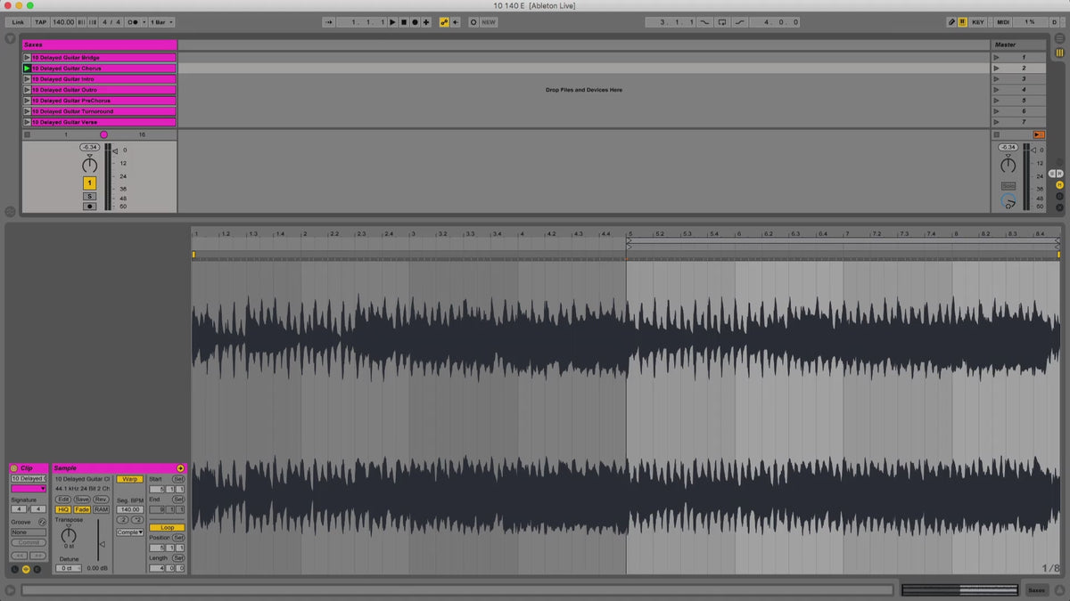The height and width of the screenshot is (601, 1070).
Task: Click the Seg. BPM 140.00 field
Action: (x=129, y=509)
